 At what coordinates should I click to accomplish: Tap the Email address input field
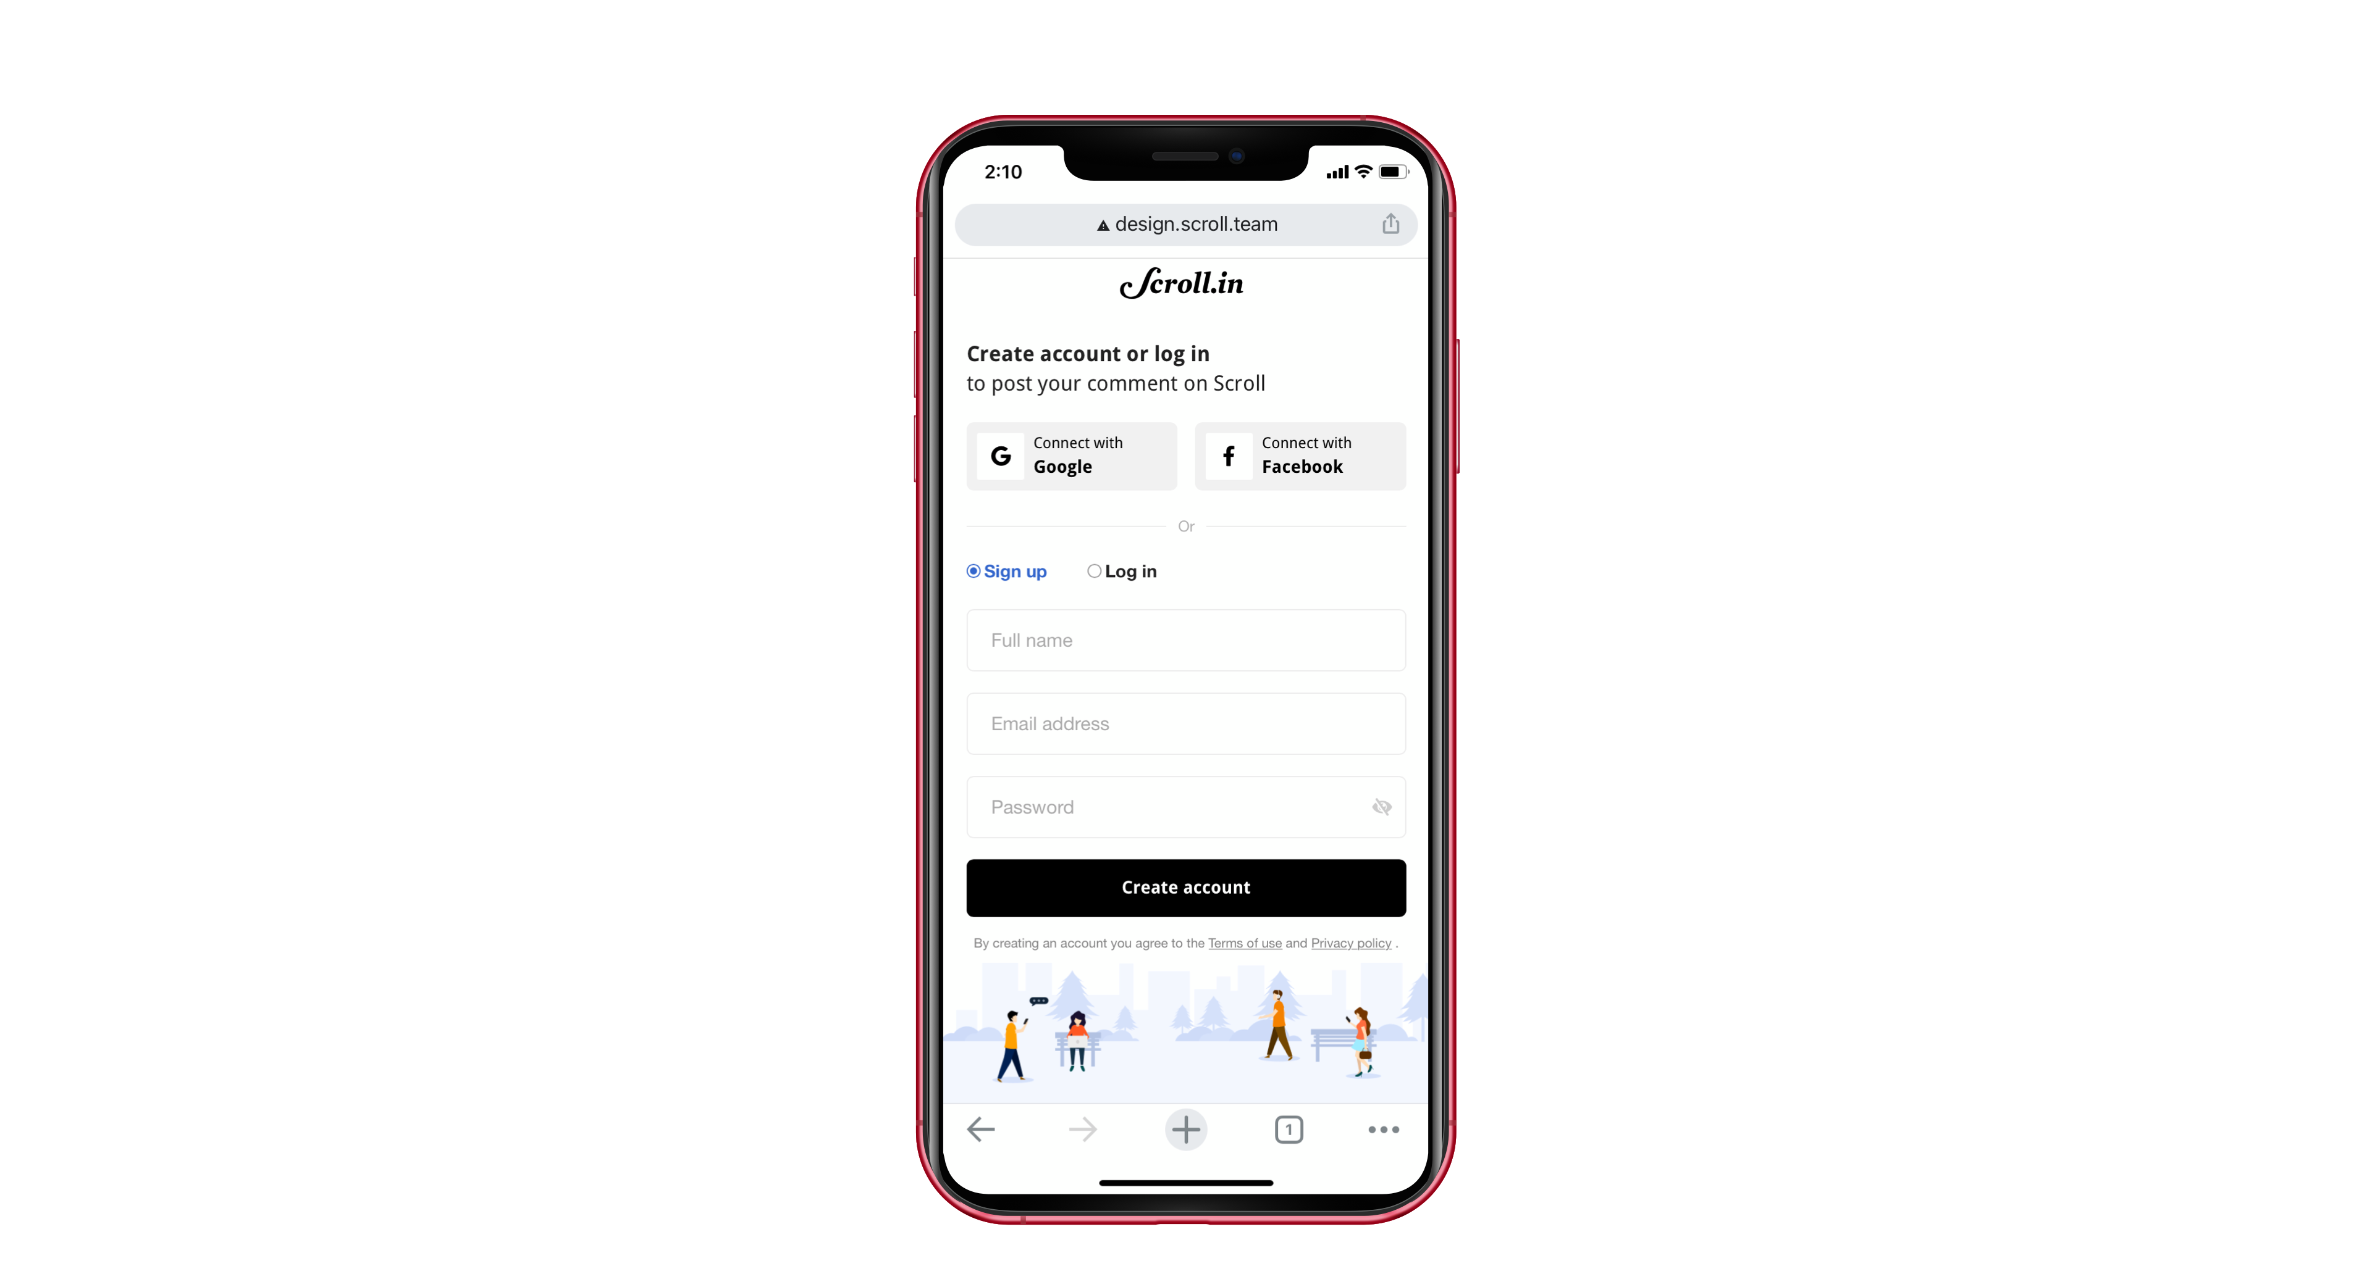pos(1185,723)
